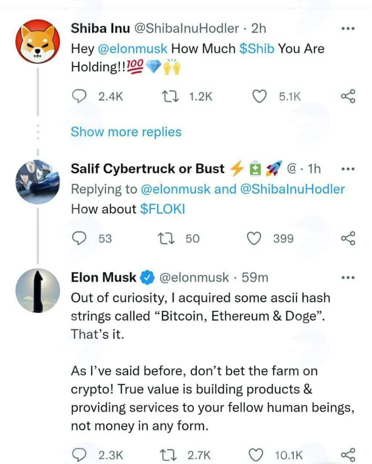Like the Shiba Inu tweet
372x464 pixels.
[259, 97]
